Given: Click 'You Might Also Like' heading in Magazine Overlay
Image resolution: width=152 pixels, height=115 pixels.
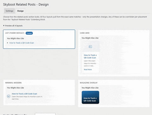Looking at the screenshot, I should click(x=90, y=88).
